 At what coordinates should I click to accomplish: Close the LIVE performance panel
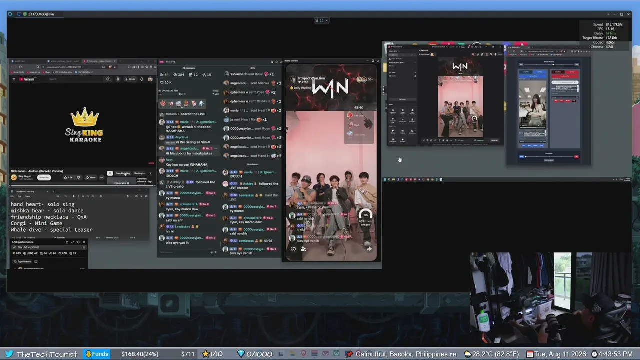(84, 242)
